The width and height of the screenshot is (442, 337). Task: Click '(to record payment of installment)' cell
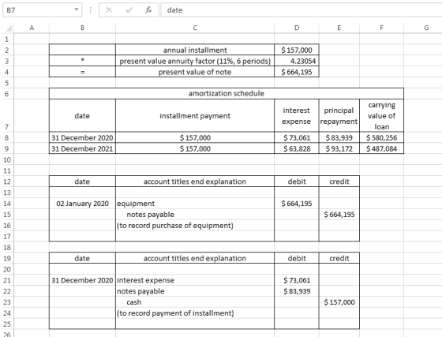195,313
